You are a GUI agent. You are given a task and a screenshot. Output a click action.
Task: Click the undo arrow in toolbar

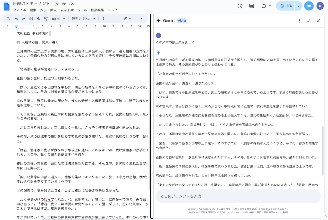click(x=16, y=19)
